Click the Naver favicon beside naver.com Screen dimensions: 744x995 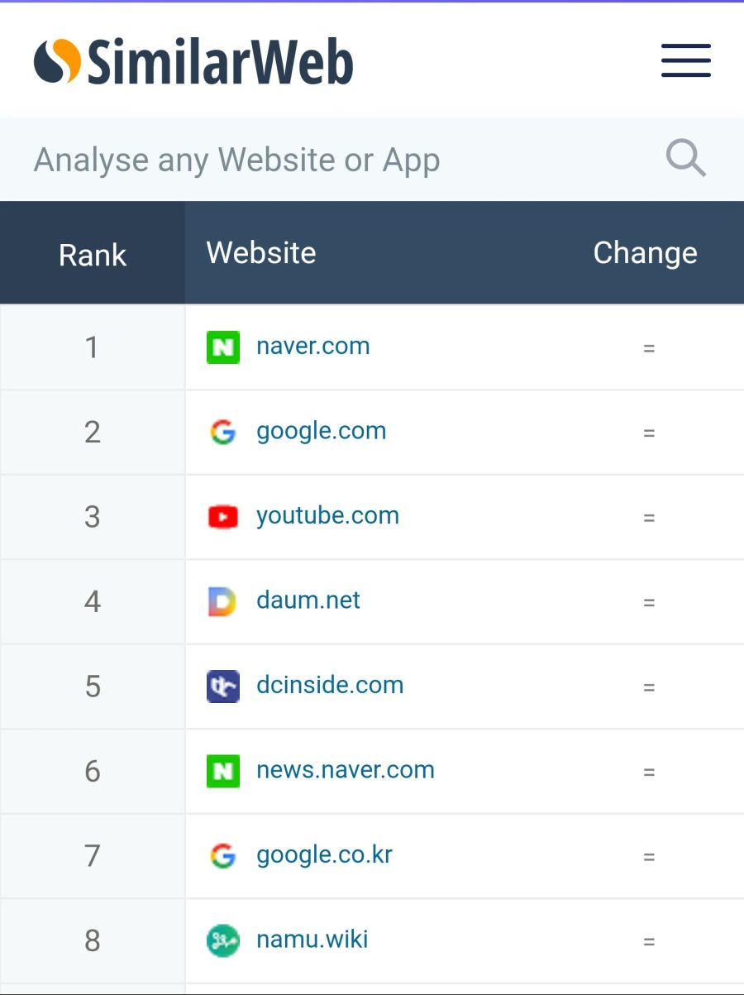(222, 347)
